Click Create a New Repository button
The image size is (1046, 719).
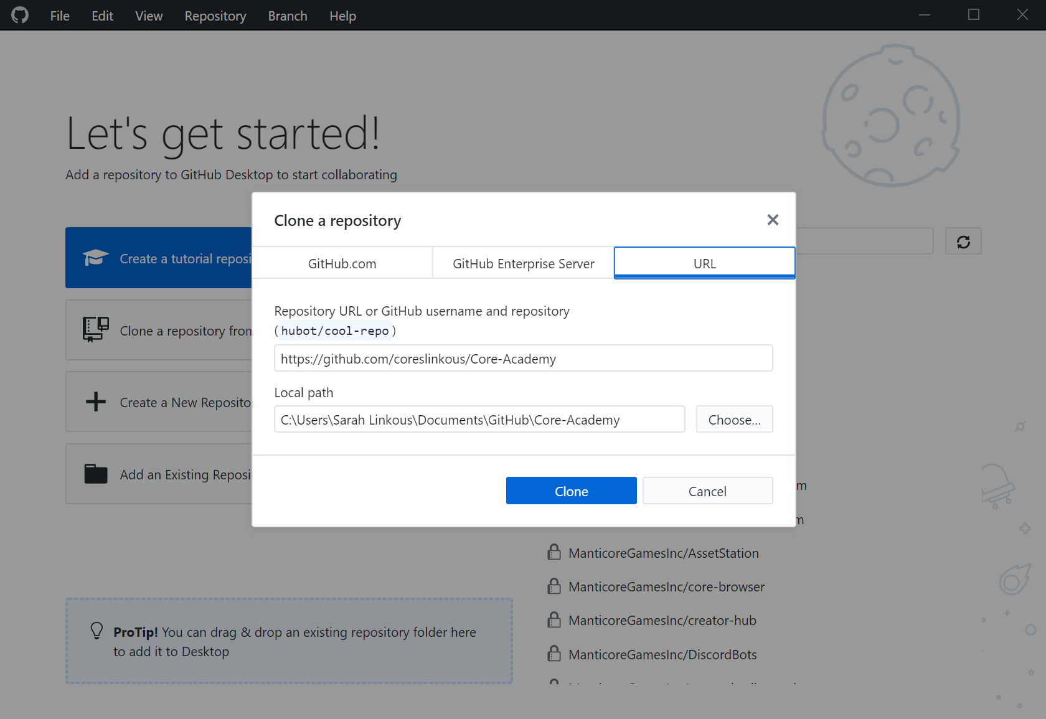159,402
